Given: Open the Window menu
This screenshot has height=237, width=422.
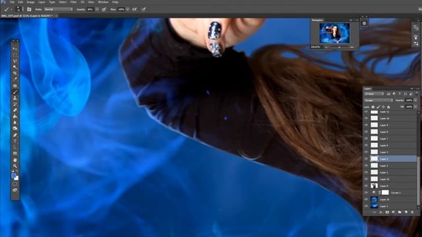Looking at the screenshot, I should coord(103,2).
